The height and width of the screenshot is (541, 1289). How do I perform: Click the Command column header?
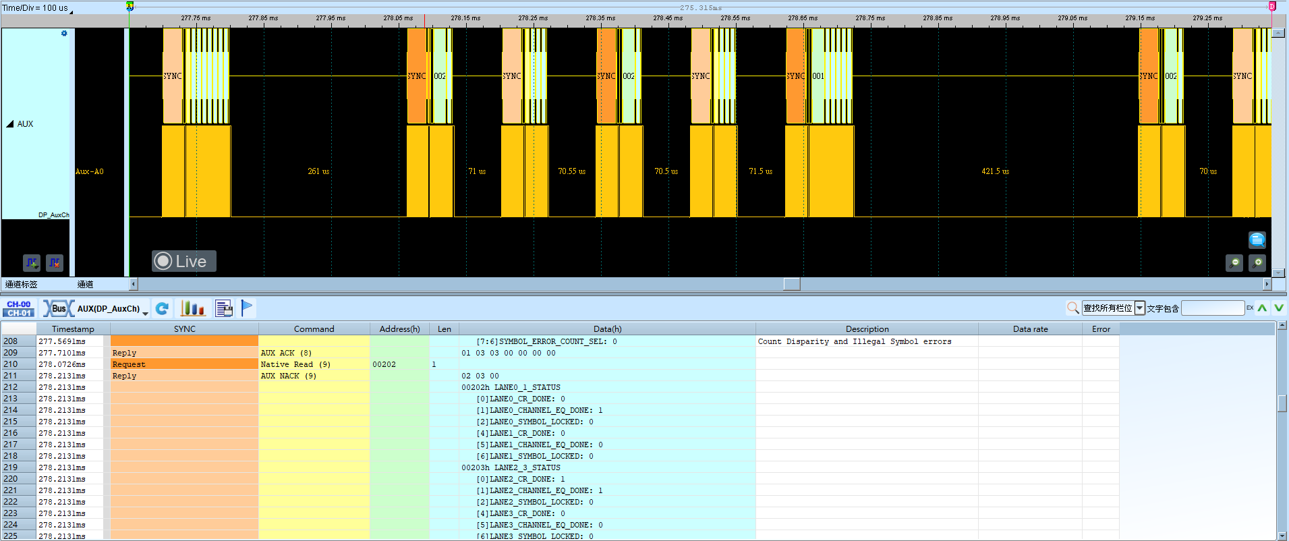tap(314, 329)
